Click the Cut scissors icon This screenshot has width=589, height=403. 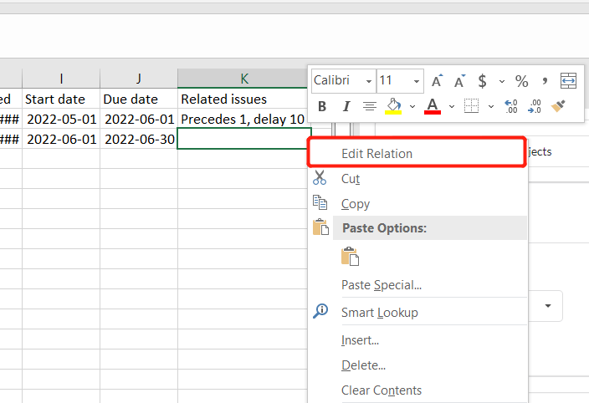coord(320,177)
